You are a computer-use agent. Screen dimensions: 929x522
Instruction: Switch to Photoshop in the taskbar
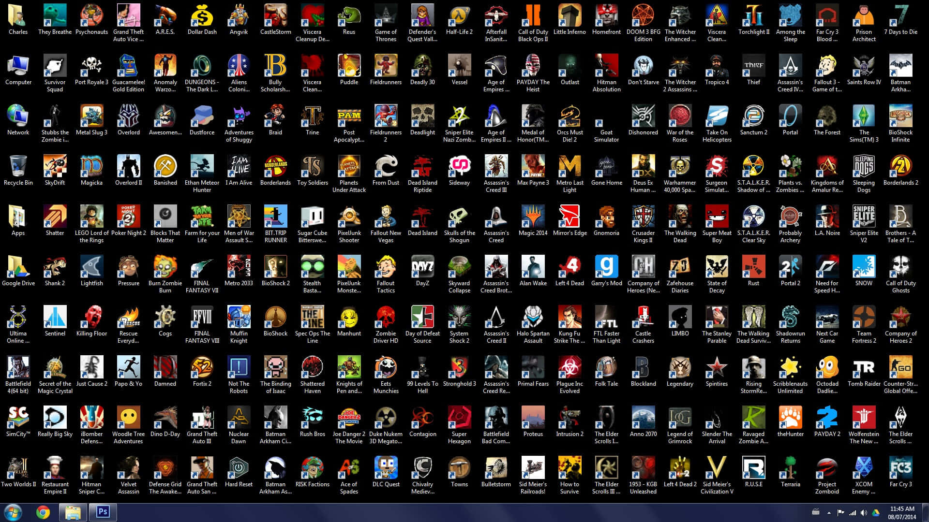103,512
